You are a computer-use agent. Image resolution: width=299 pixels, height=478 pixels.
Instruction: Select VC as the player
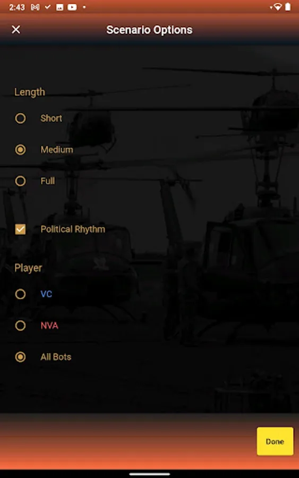click(x=20, y=294)
